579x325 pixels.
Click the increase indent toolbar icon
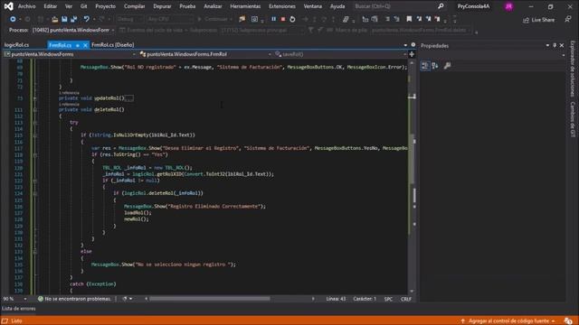pos(396,19)
